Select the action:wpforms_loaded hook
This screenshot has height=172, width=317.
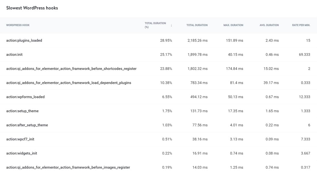tap(25, 97)
